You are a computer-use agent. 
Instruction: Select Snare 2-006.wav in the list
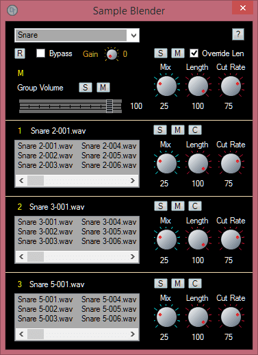tap(109, 165)
